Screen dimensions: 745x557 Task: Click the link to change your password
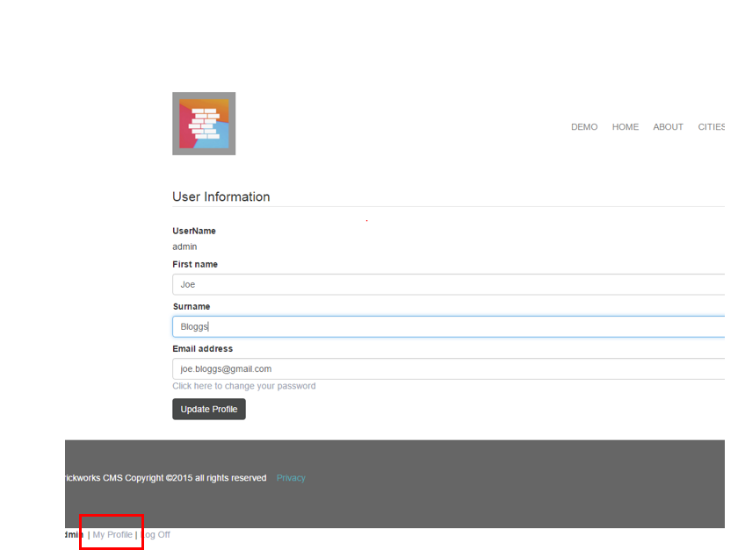tap(243, 386)
